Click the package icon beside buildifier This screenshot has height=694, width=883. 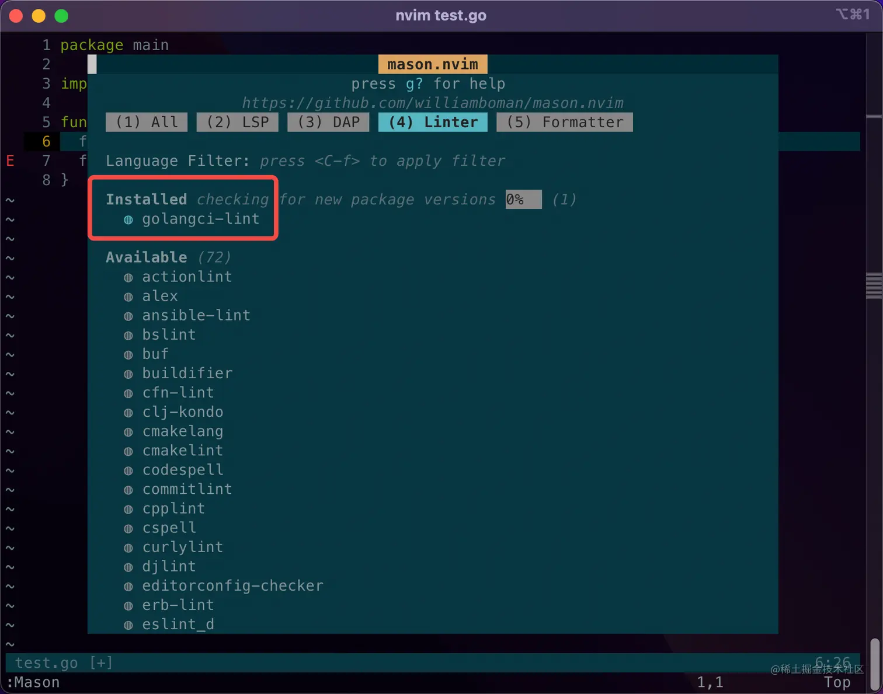[128, 374]
